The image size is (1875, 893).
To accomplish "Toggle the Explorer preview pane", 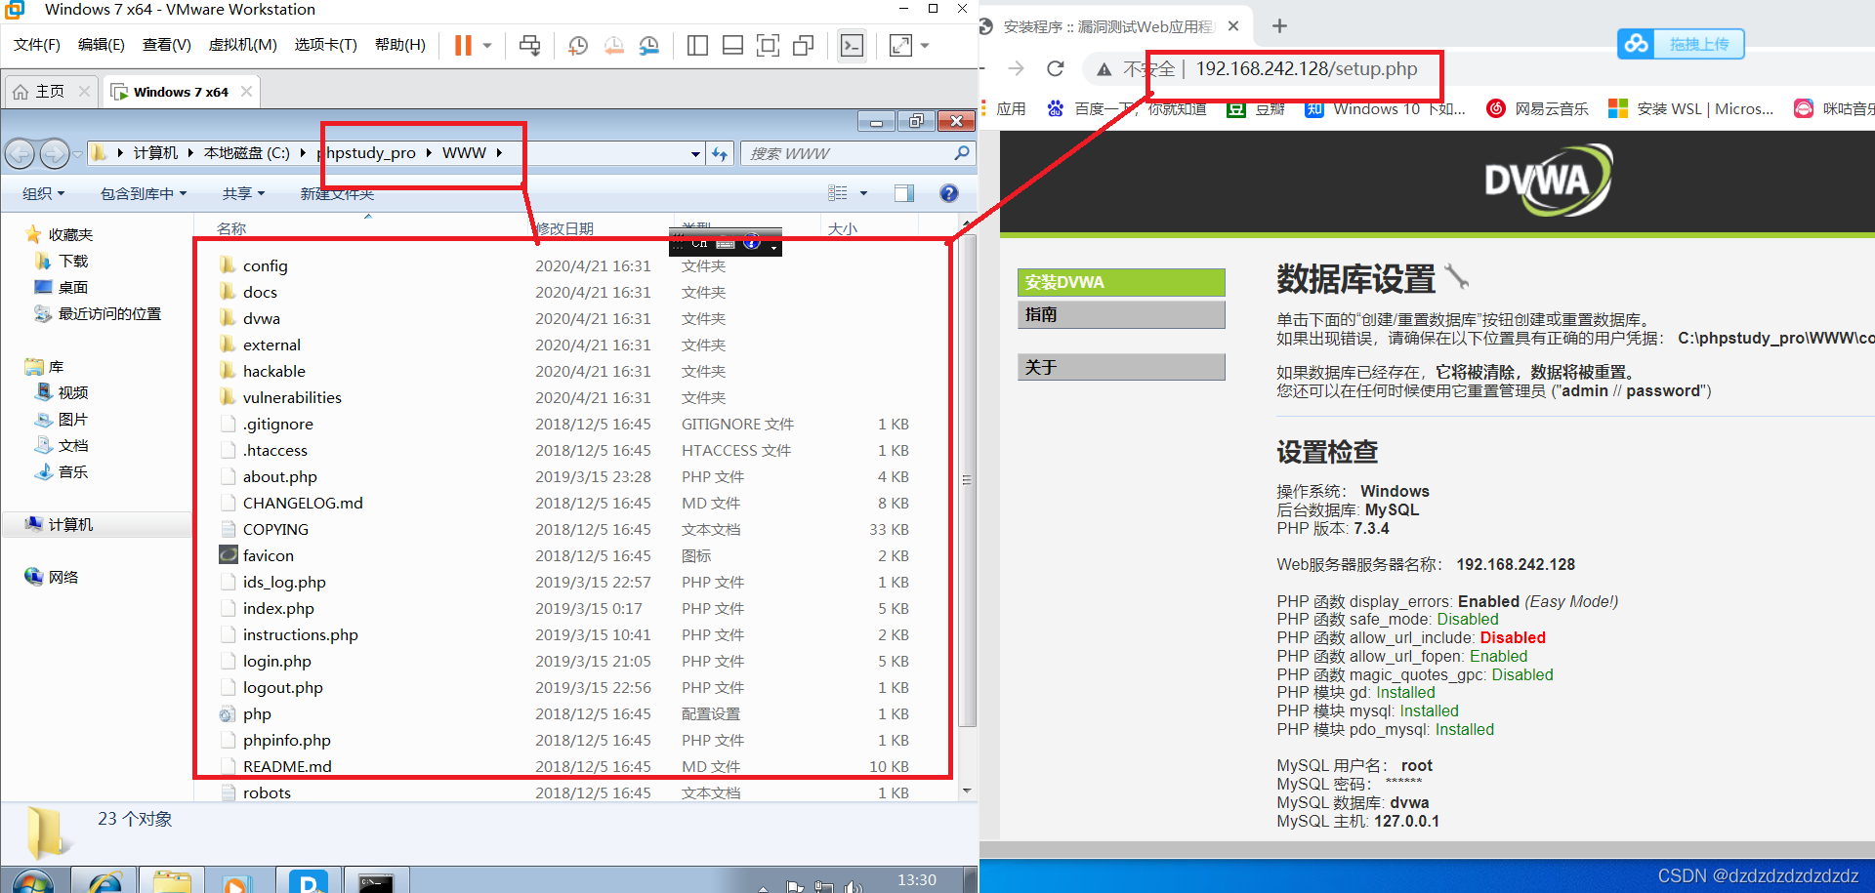I will click(904, 193).
